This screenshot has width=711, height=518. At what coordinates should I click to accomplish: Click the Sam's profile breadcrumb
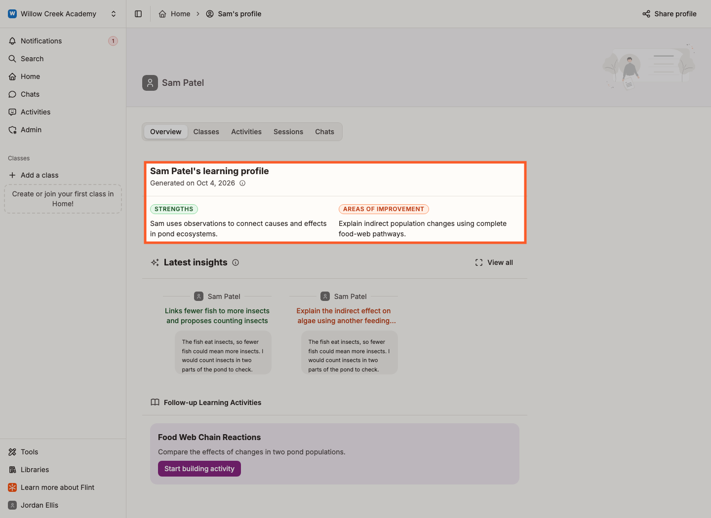coord(234,14)
